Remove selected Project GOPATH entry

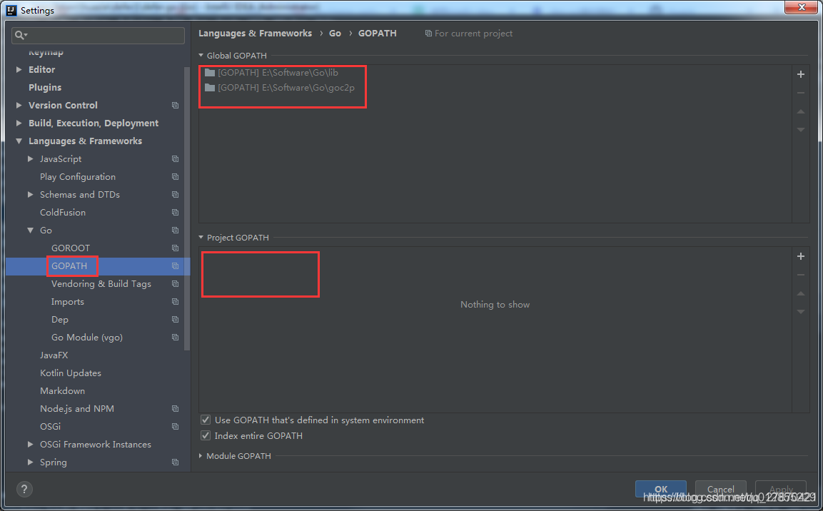[800, 275]
